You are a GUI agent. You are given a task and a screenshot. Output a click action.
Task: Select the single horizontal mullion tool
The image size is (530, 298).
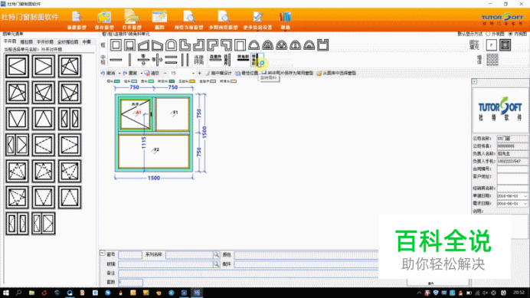116,60
